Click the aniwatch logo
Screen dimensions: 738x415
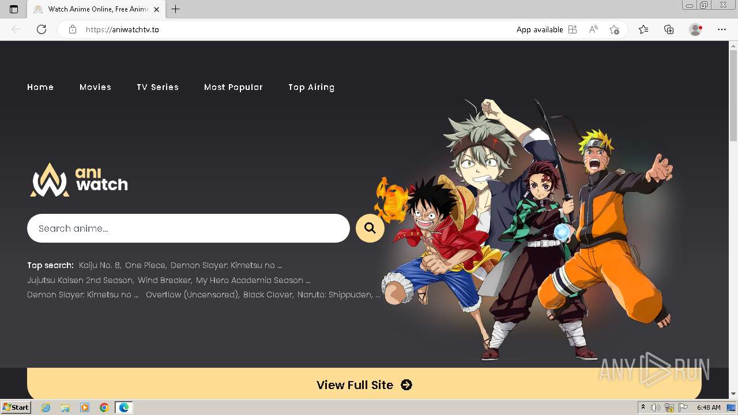point(79,179)
